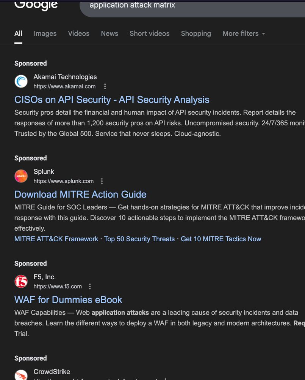Screen dimensions: 305x380
Task: Open WAF for Dummies eBook link
Action: (x=69, y=300)
